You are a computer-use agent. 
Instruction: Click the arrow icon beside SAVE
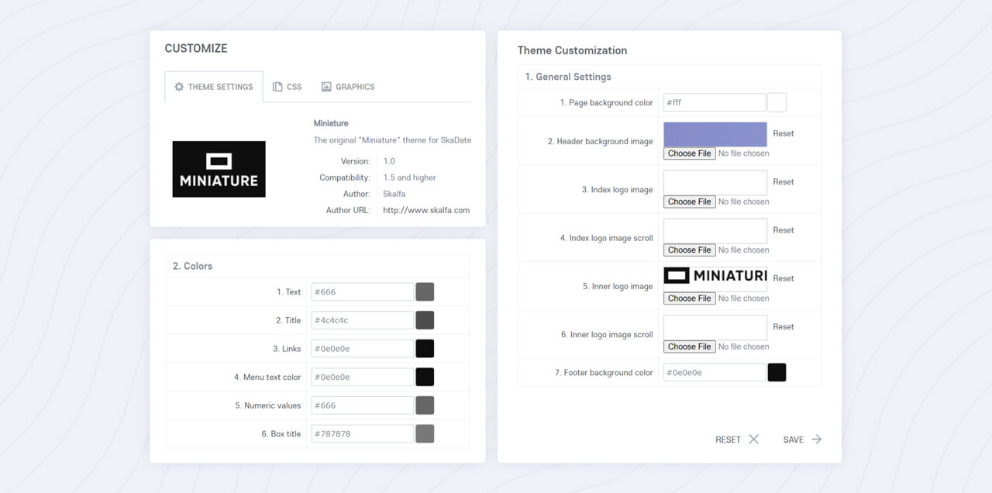(817, 439)
